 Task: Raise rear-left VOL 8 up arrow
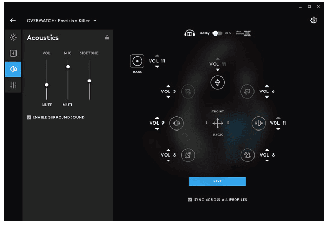click(168, 150)
